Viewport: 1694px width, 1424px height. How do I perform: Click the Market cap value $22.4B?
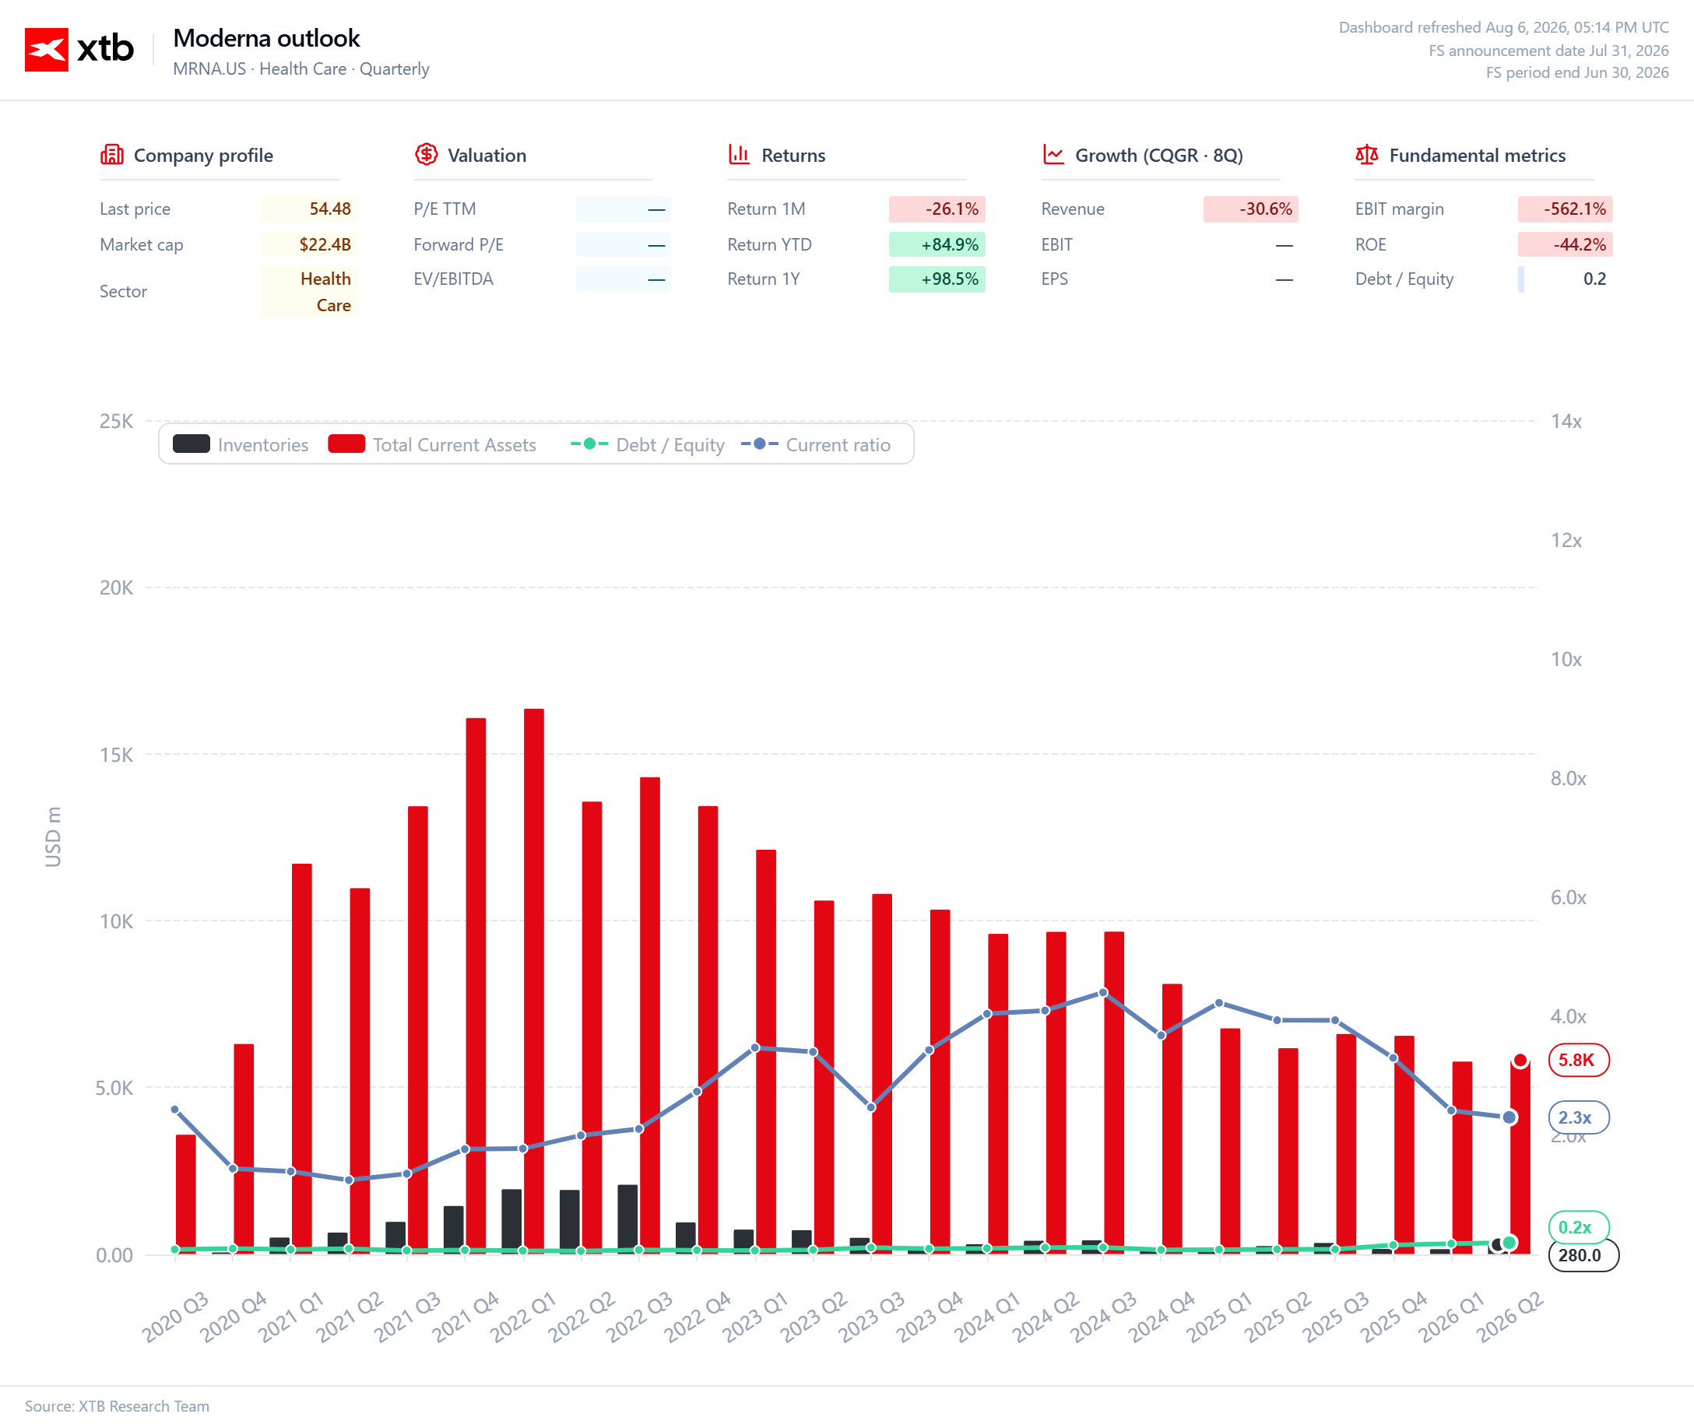pos(310,244)
